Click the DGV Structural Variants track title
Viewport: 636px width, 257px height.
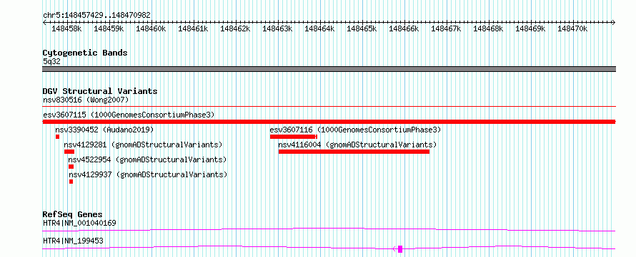[100, 91]
